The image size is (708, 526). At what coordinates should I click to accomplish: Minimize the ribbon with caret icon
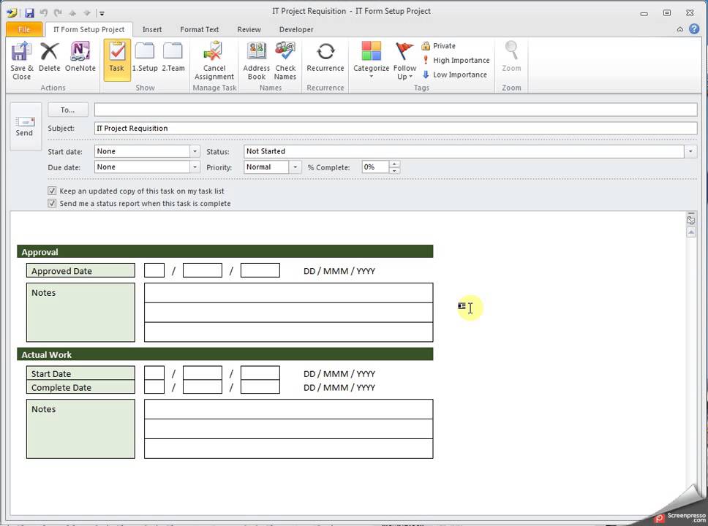[x=679, y=29]
